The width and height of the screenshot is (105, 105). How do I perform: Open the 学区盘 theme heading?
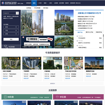pyautogui.click(x=63, y=97)
